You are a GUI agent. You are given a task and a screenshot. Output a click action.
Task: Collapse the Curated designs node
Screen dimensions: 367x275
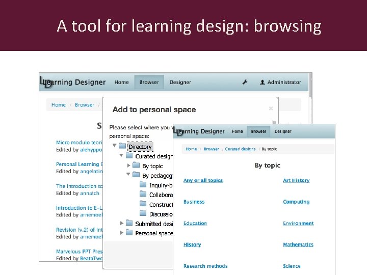121,155
